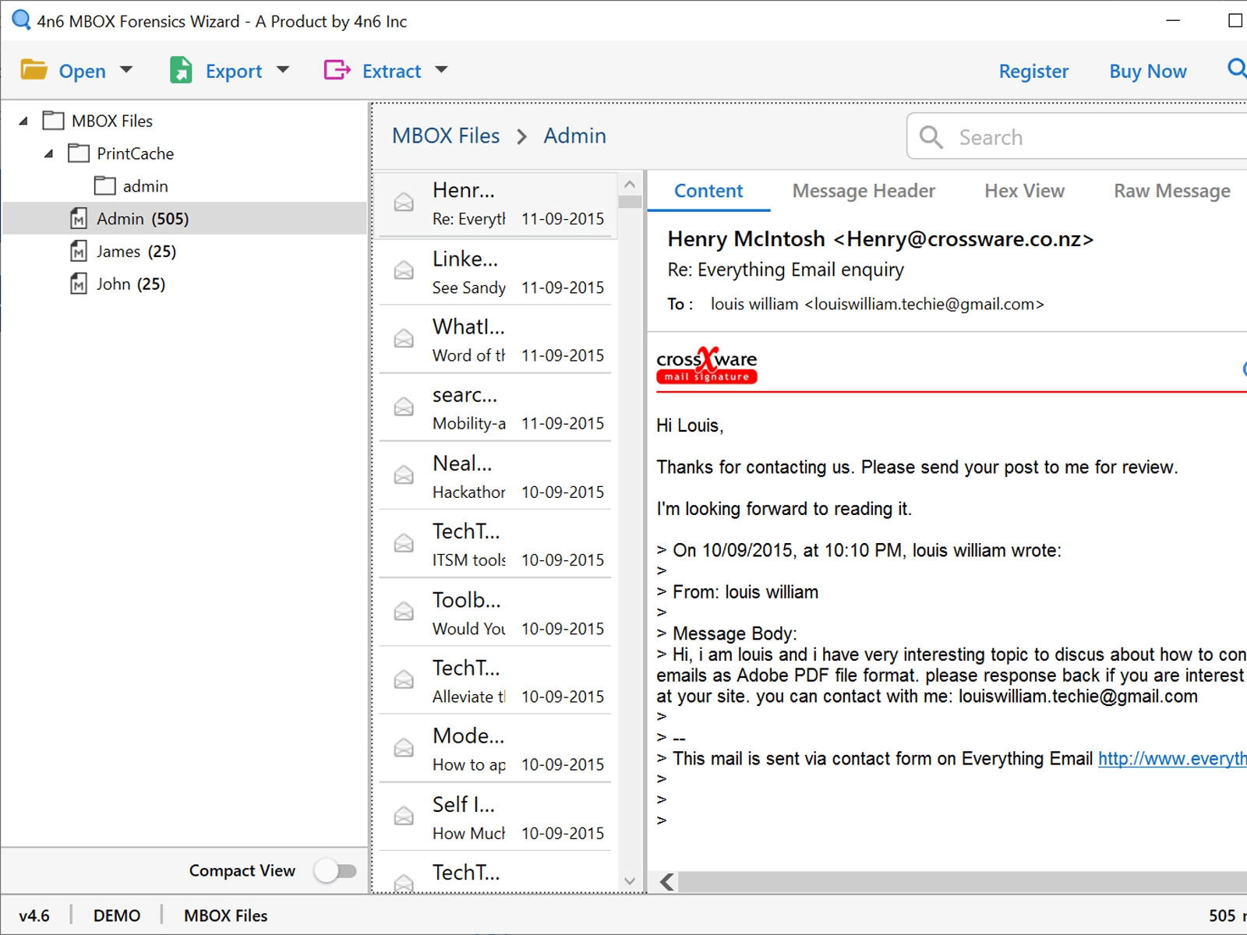This screenshot has height=935, width=1247.
Task: Click the green Export file icon
Action: coord(181,70)
